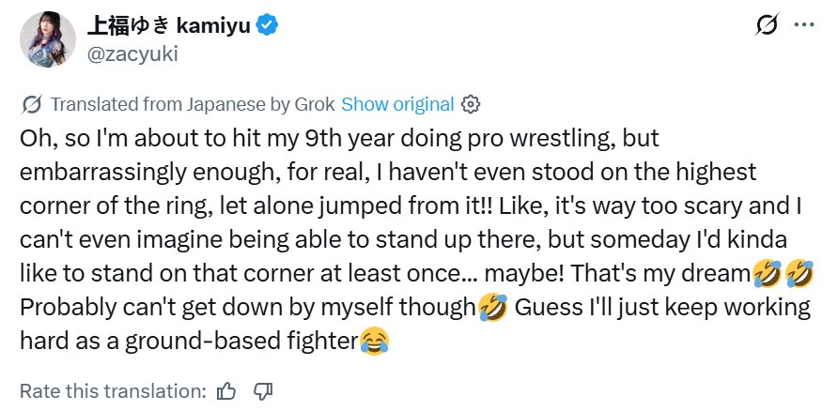Click the 'Rate this translation:' label
This screenshot has height=411, width=838.
(113, 389)
